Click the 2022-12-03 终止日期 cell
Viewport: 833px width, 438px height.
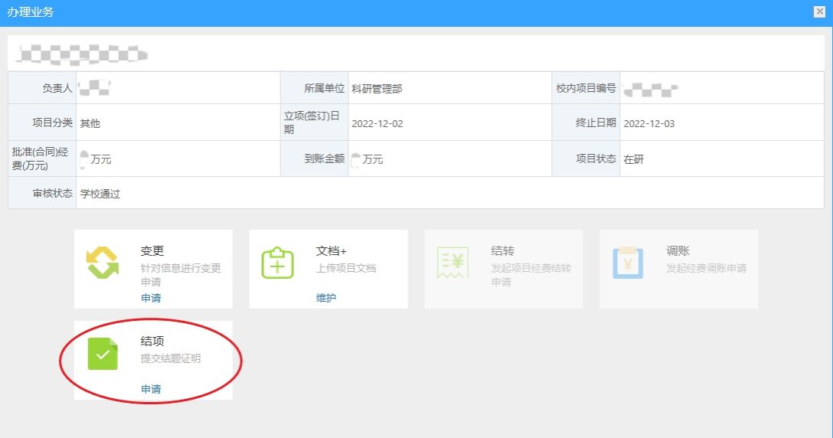point(648,123)
